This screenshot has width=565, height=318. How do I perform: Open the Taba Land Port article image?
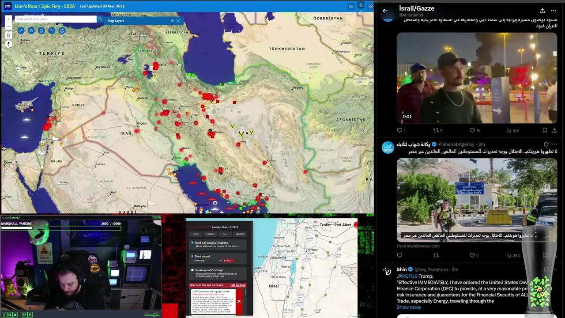tap(477, 200)
